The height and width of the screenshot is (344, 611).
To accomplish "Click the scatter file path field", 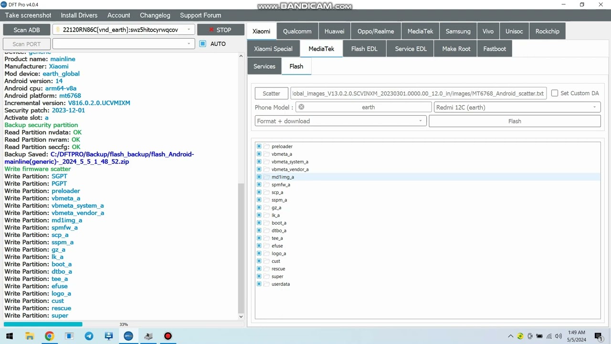I will pyautogui.click(x=418, y=93).
